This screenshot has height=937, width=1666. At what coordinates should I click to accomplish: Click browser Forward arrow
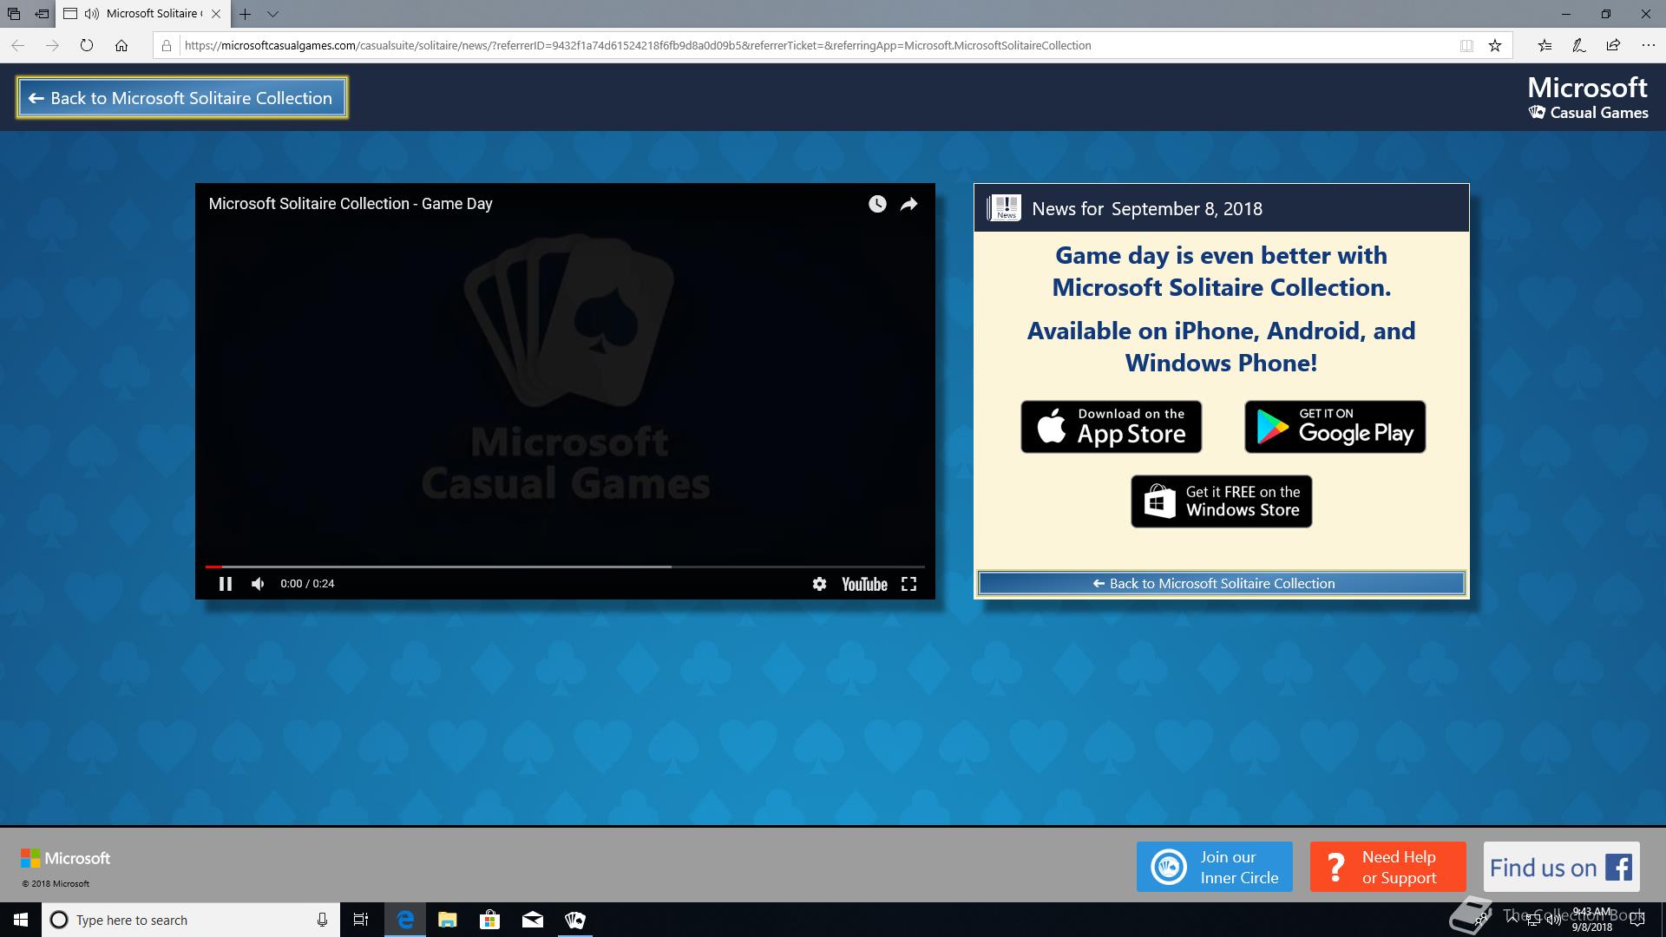click(52, 45)
